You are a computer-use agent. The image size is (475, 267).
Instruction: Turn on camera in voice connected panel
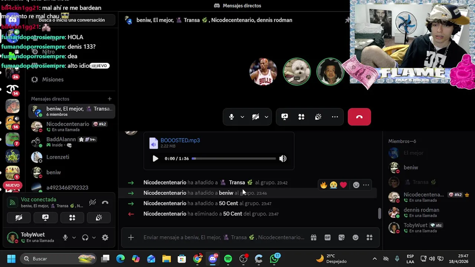click(19, 218)
